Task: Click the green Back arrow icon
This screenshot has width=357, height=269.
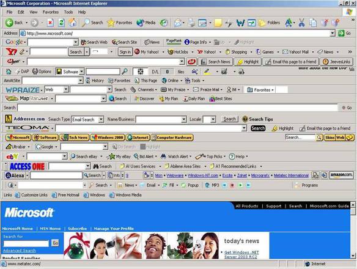Action: [9, 23]
